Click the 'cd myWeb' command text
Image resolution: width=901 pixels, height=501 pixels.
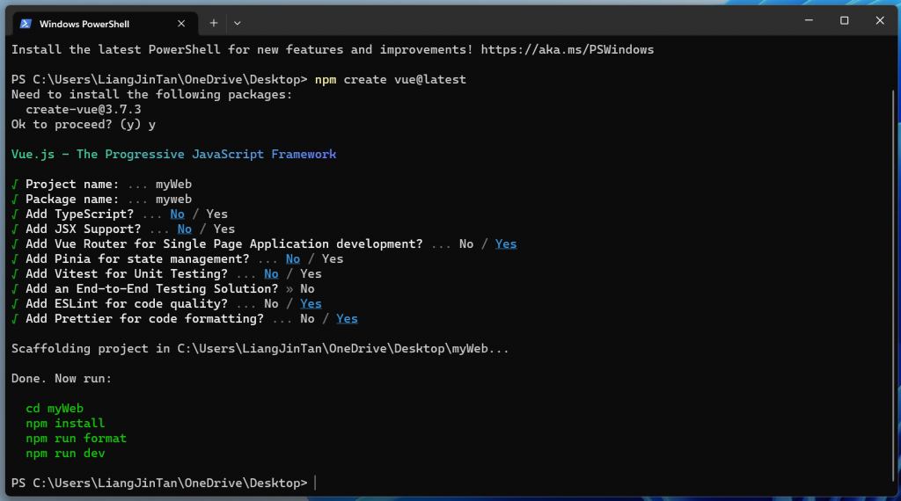tap(55, 408)
